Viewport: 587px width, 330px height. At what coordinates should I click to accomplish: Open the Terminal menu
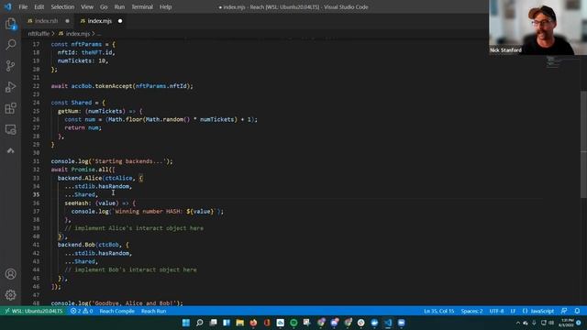tap(142, 6)
